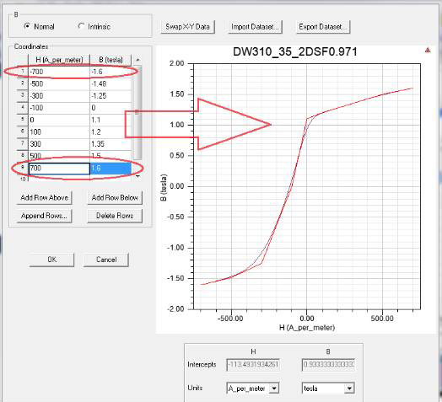Click the red warning triangle icon on plot
Image resolution: width=442 pixels, height=402 pixels.
pos(428,50)
